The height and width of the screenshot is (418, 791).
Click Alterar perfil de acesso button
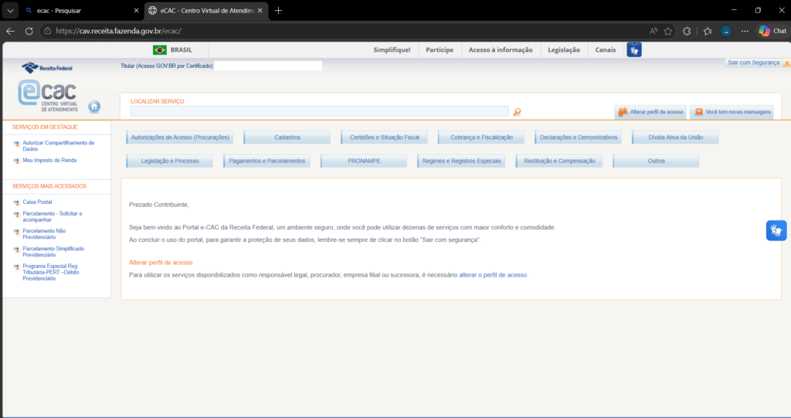(650, 111)
